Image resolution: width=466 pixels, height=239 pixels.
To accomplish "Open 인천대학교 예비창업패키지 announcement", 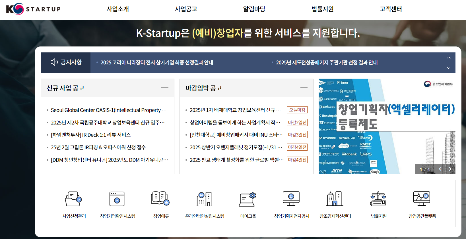I will [236, 135].
